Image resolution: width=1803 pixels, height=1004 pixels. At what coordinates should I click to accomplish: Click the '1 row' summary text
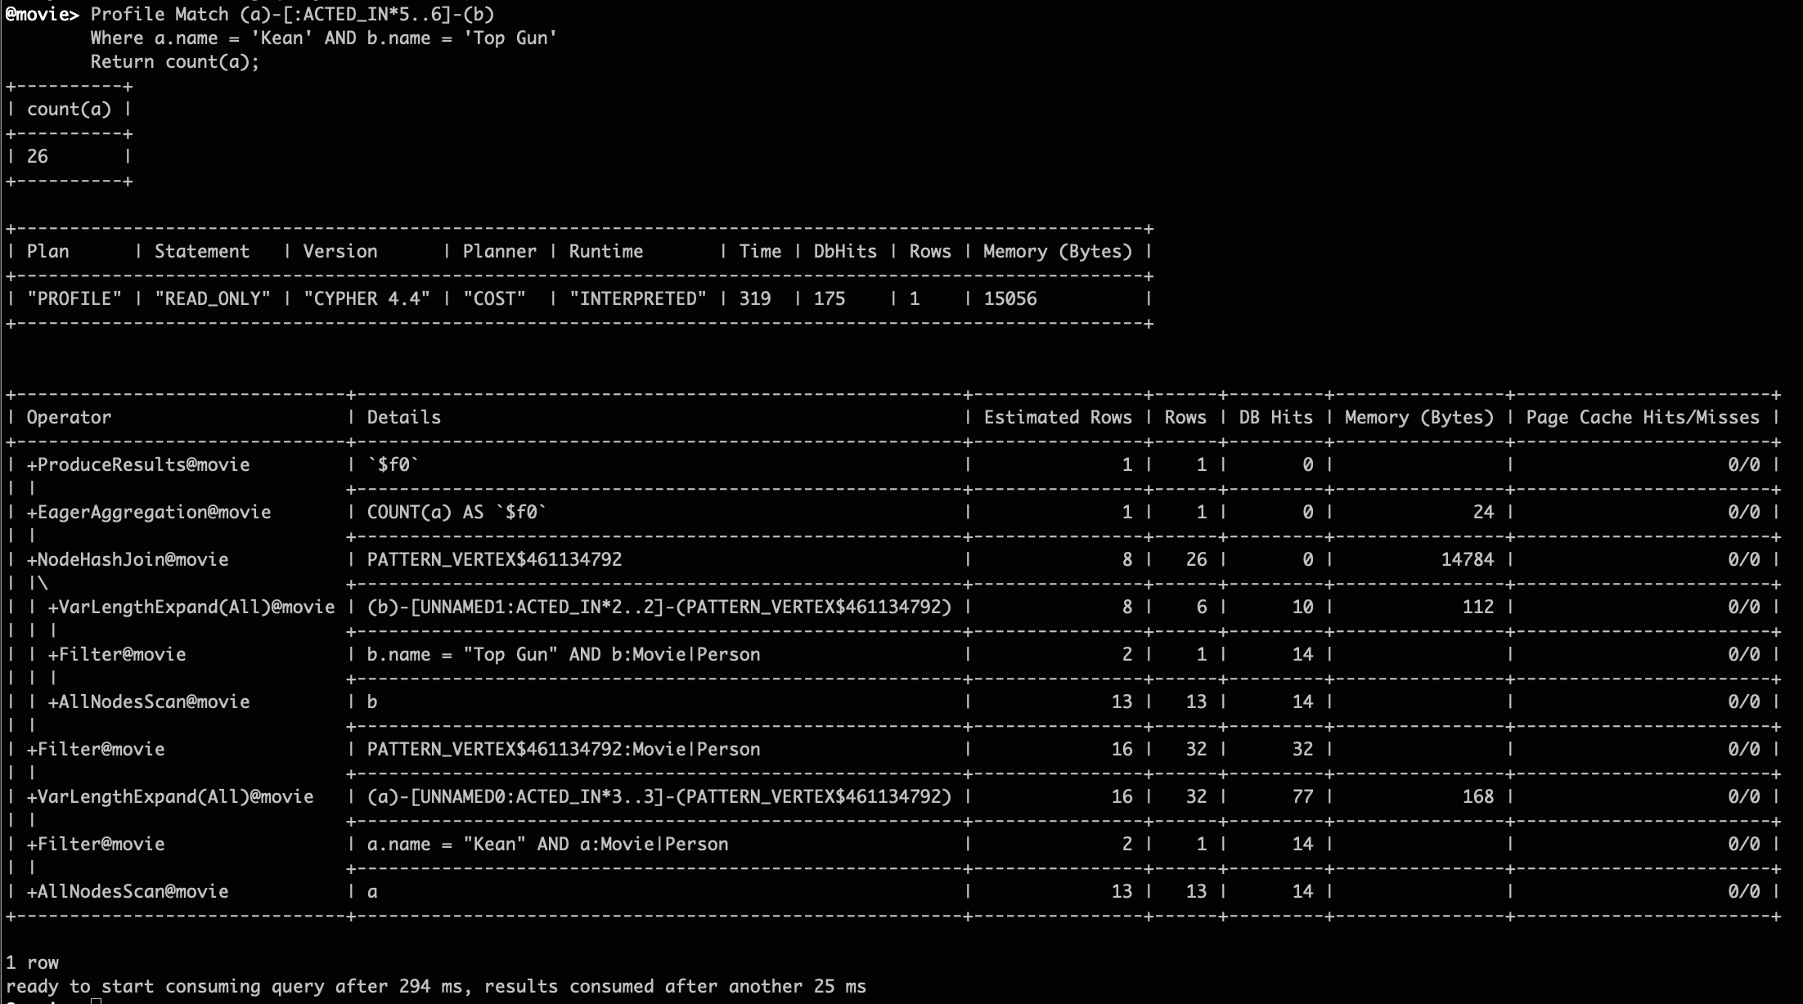[32, 962]
